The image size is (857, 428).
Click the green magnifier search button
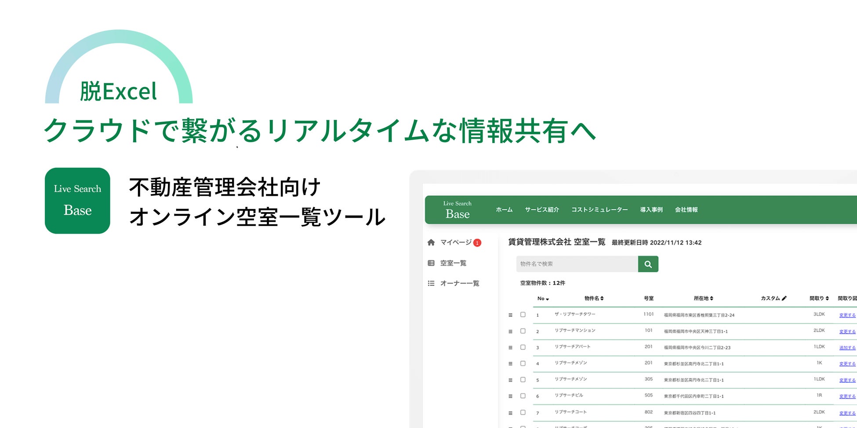(x=648, y=264)
